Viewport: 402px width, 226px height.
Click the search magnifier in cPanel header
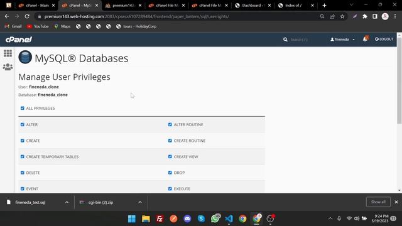[x=285, y=40]
